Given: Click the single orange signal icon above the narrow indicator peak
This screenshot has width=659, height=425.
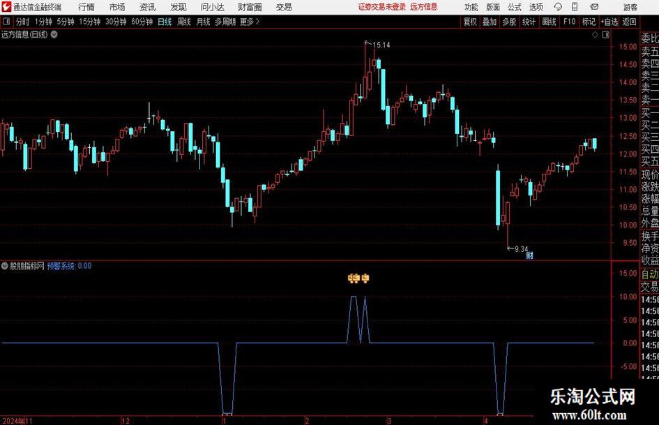Looking at the screenshot, I should [365, 278].
